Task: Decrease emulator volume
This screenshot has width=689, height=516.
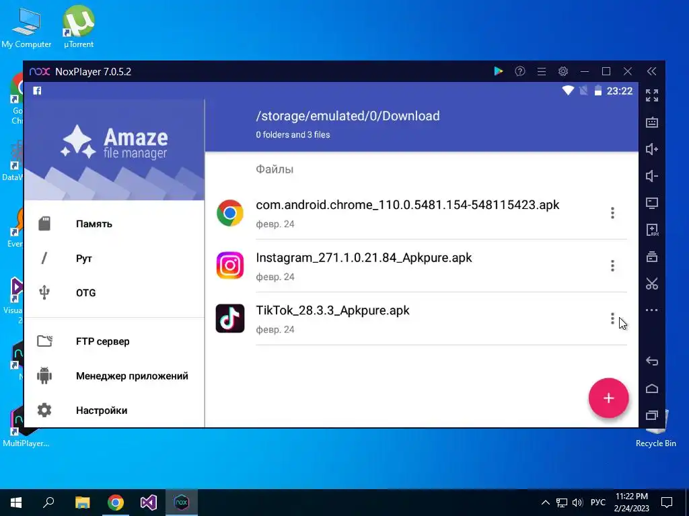Action: point(651,176)
